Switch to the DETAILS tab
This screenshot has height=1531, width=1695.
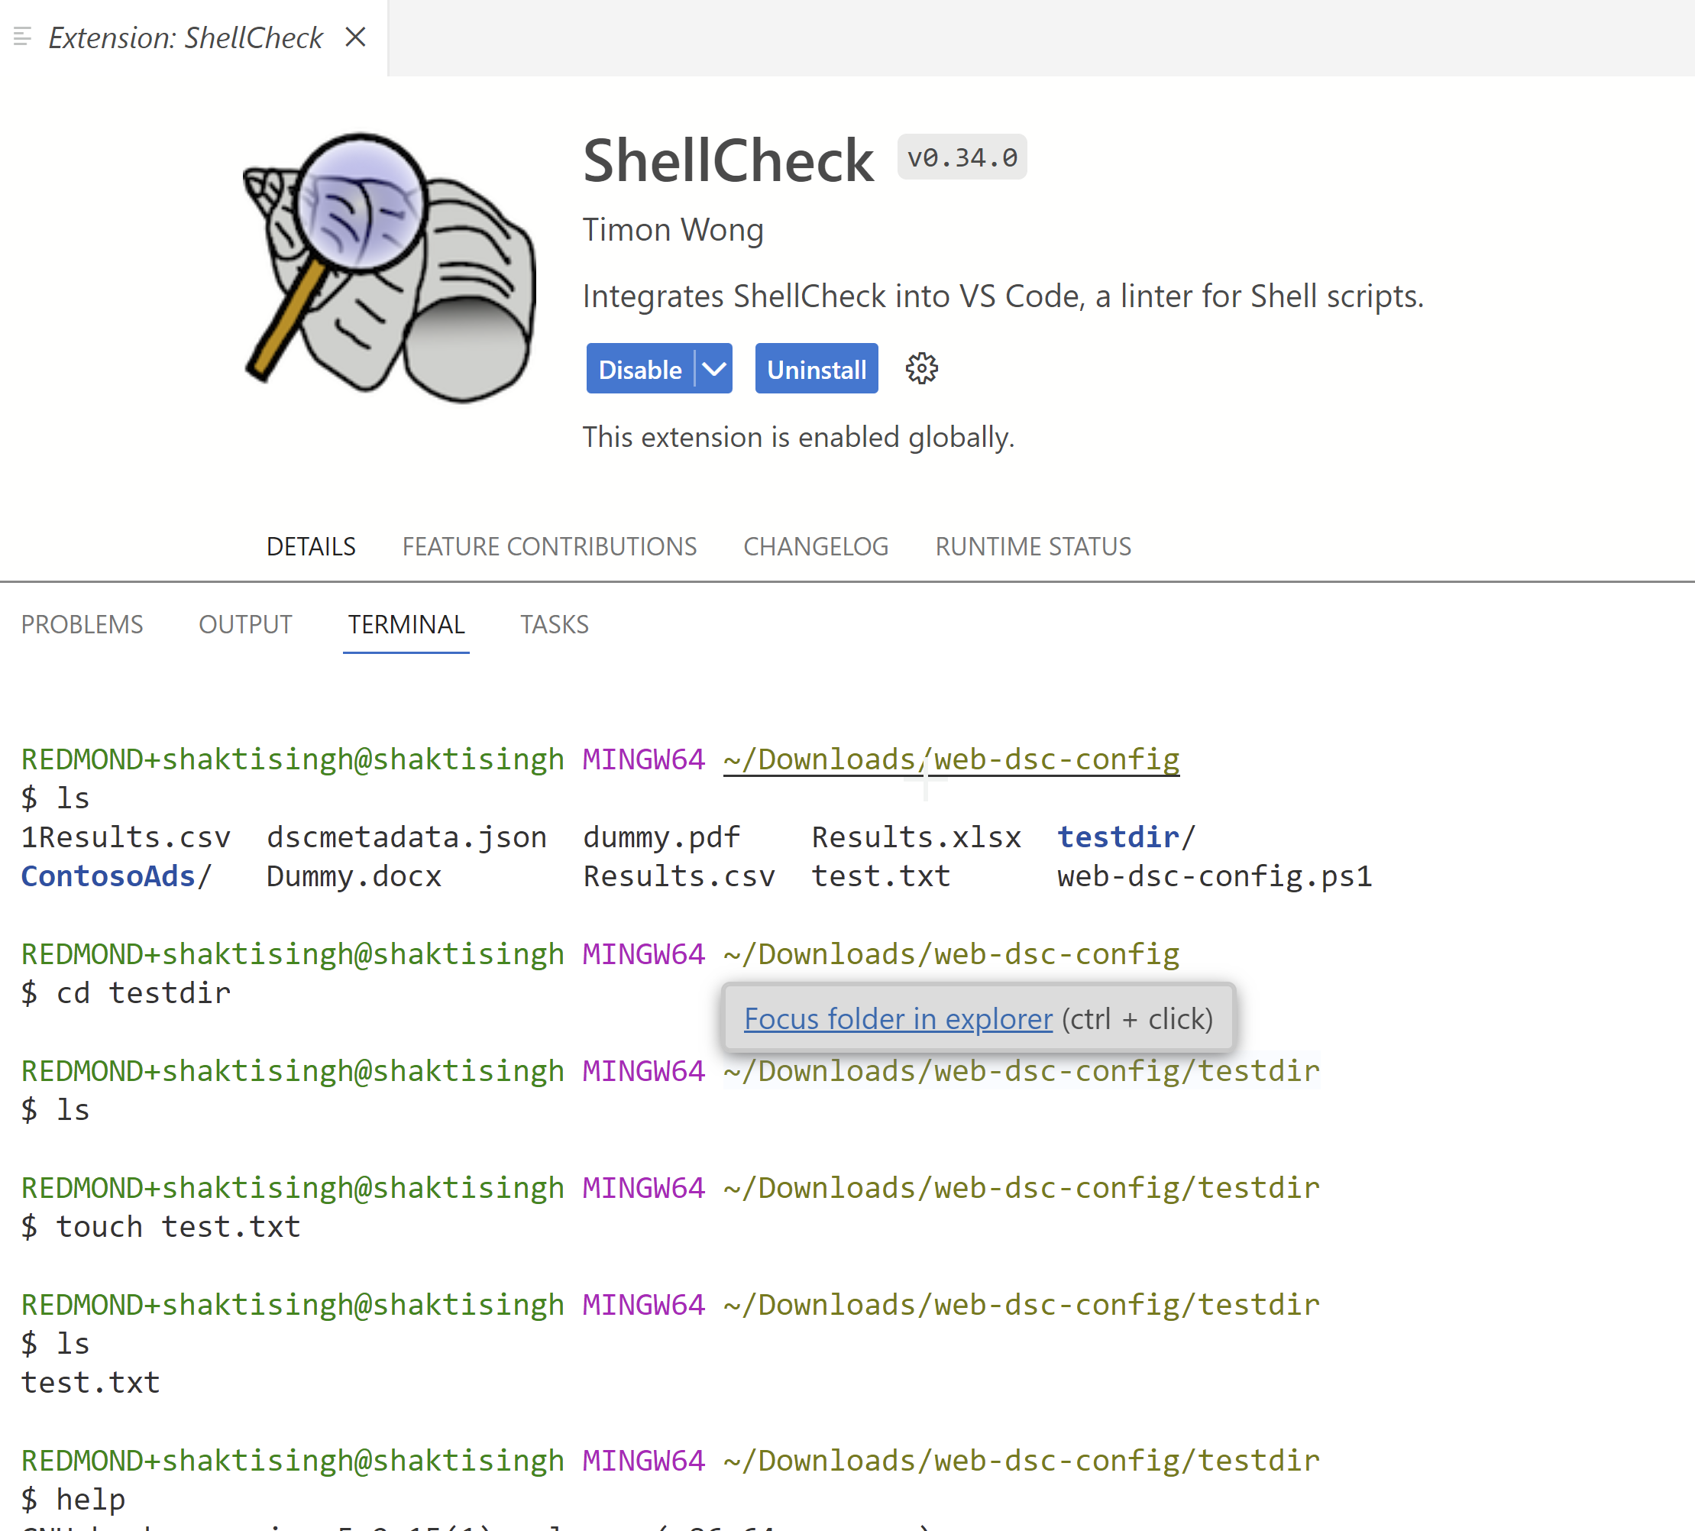[x=311, y=546]
